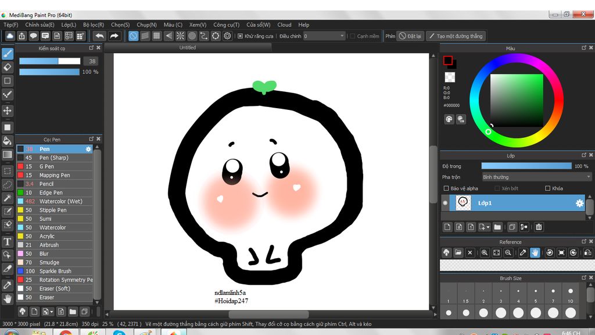Hide layer Lớp1 using its visibility dot

pos(445,203)
